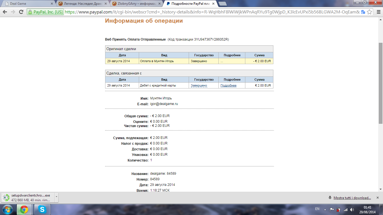This screenshot has width=383, height=215.
Task: Click the Налог с продаж label
Action: click(135, 144)
